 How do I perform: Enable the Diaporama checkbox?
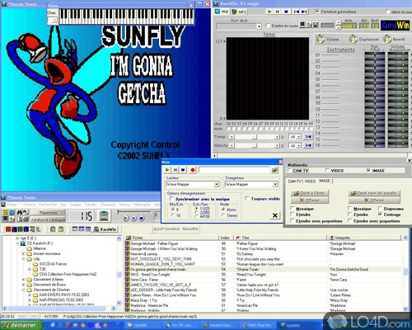[380, 209]
